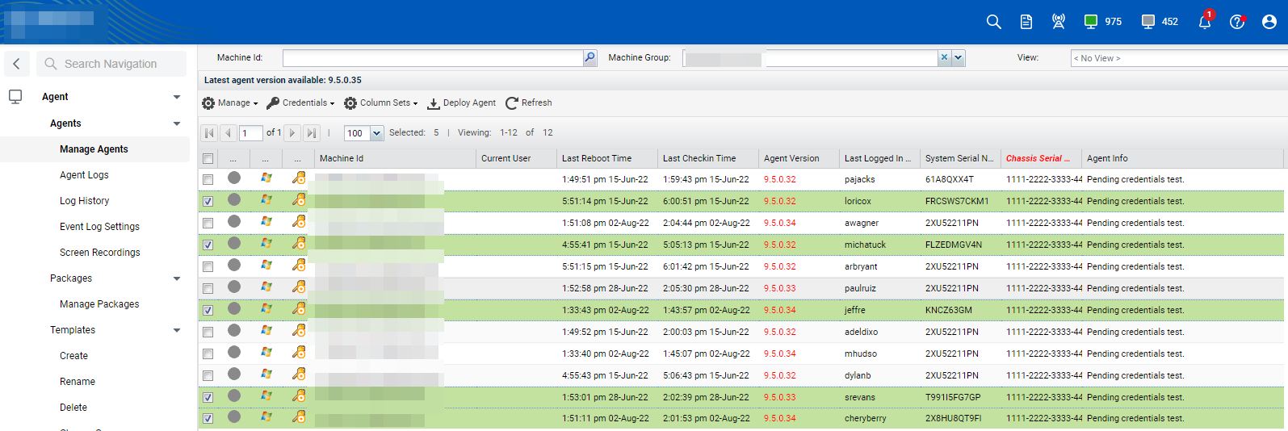Open Rename under Templates in sidebar
The width and height of the screenshot is (1288, 431).
coord(78,382)
